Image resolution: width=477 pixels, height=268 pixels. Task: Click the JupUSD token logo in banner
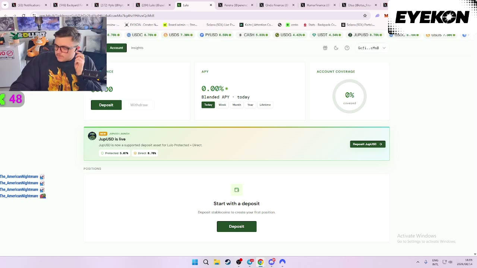click(92, 136)
